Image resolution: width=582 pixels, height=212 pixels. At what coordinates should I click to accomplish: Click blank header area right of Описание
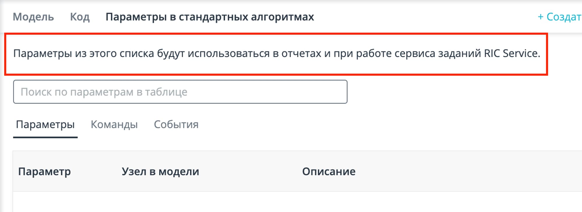tap(466, 172)
